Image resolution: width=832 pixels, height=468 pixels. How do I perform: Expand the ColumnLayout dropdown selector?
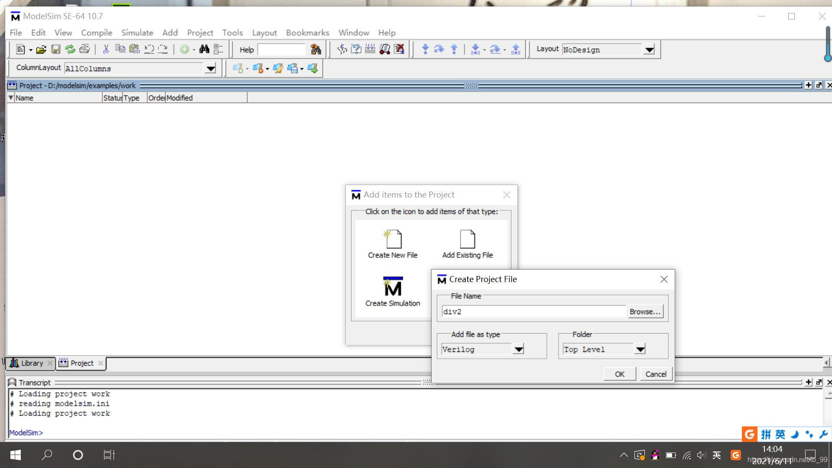pos(211,68)
